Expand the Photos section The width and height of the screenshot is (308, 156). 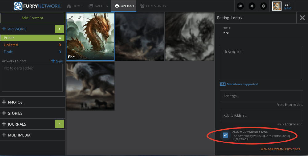[x=15, y=102]
